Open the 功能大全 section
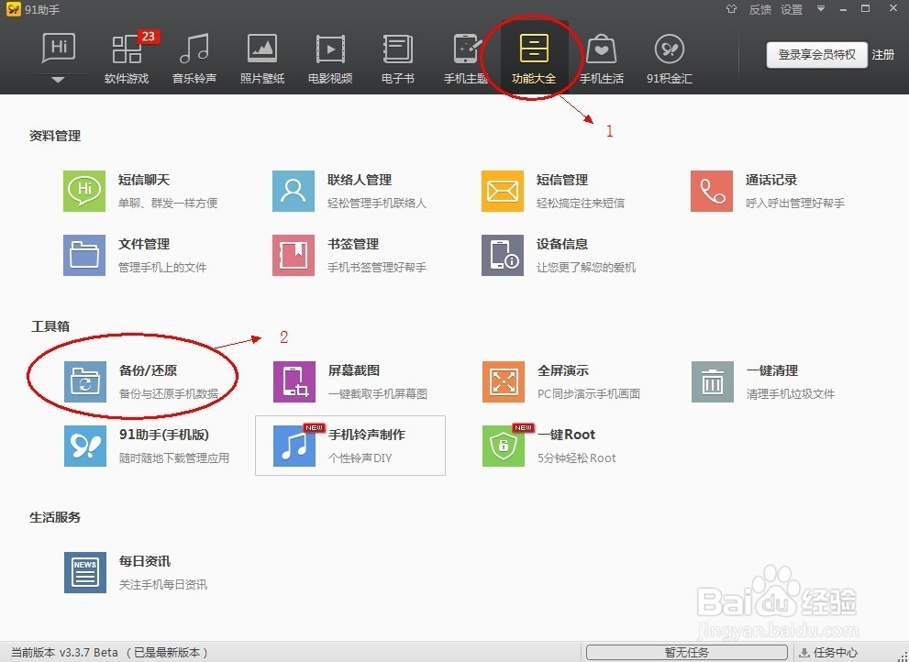 tap(533, 55)
